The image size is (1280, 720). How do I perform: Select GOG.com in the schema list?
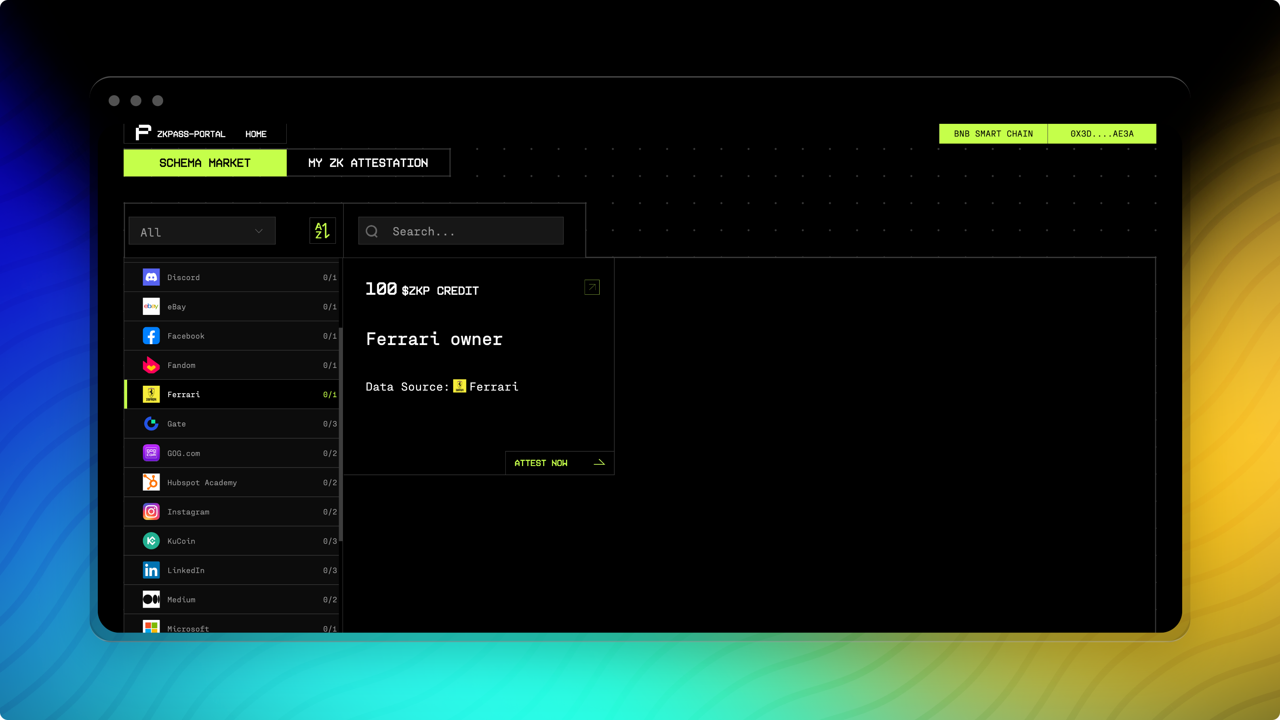point(232,453)
